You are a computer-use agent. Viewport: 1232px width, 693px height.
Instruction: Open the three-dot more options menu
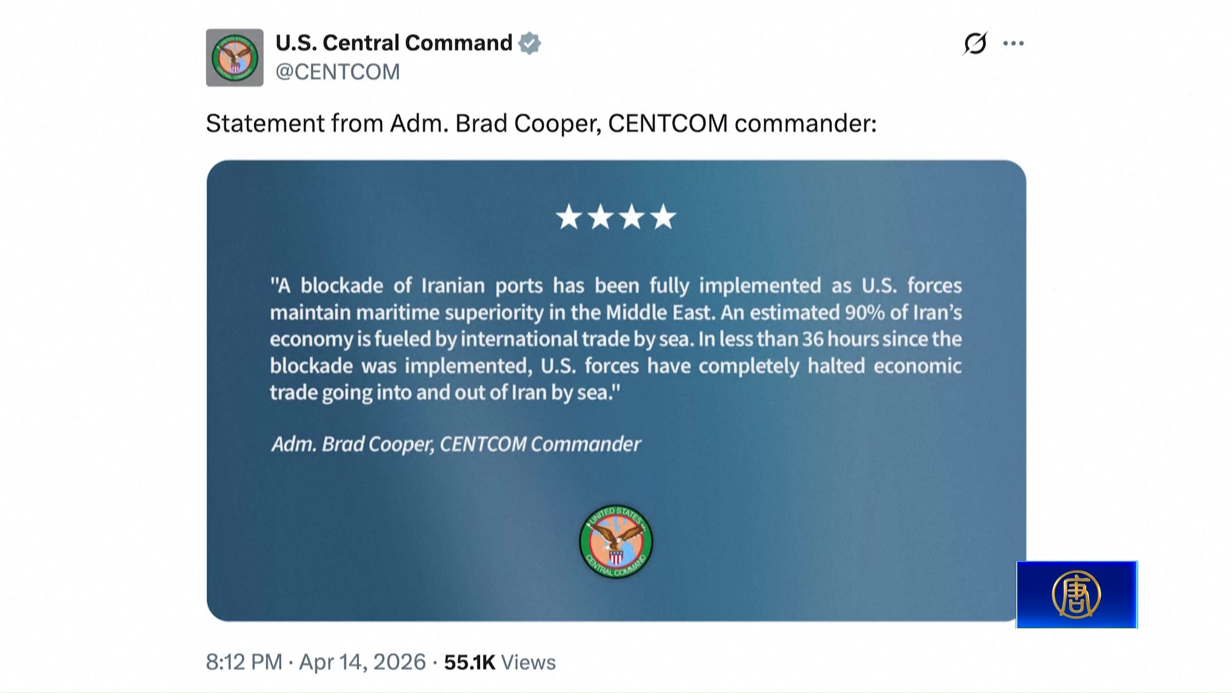1013,44
